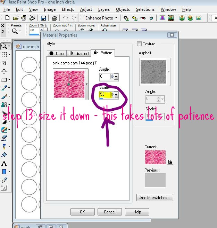Close the Material Properties dialog
217x228 pixels.
tap(172, 35)
